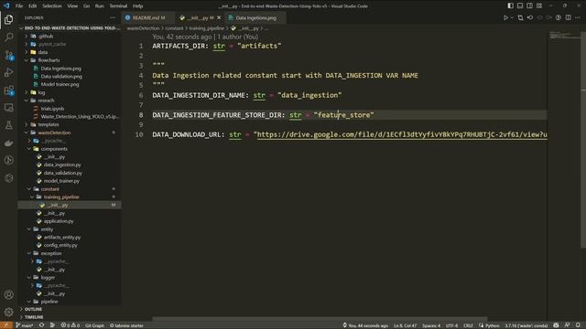Open Git Graph from status bar
586x329 pixels.
[x=94, y=325]
